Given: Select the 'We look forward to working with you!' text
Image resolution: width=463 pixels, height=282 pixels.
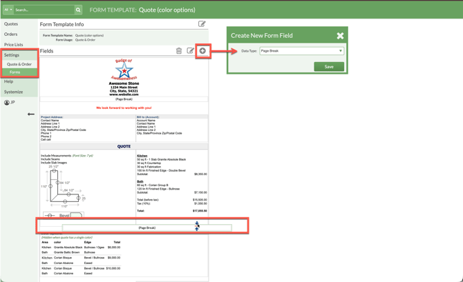Looking at the screenshot, I should [124, 108].
